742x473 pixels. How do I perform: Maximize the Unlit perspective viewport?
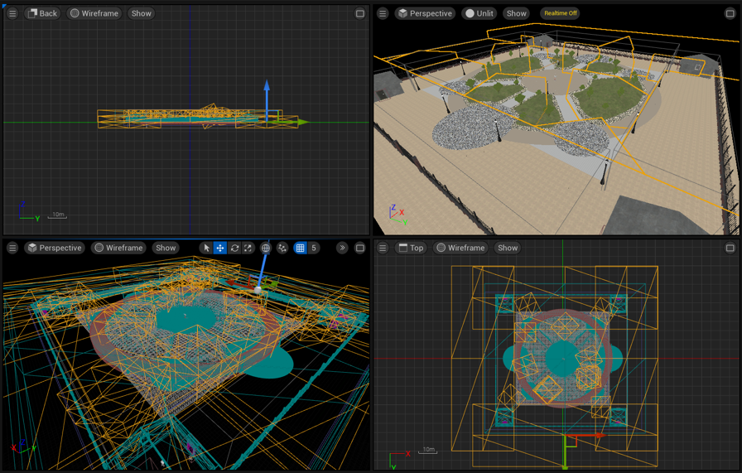(730, 13)
